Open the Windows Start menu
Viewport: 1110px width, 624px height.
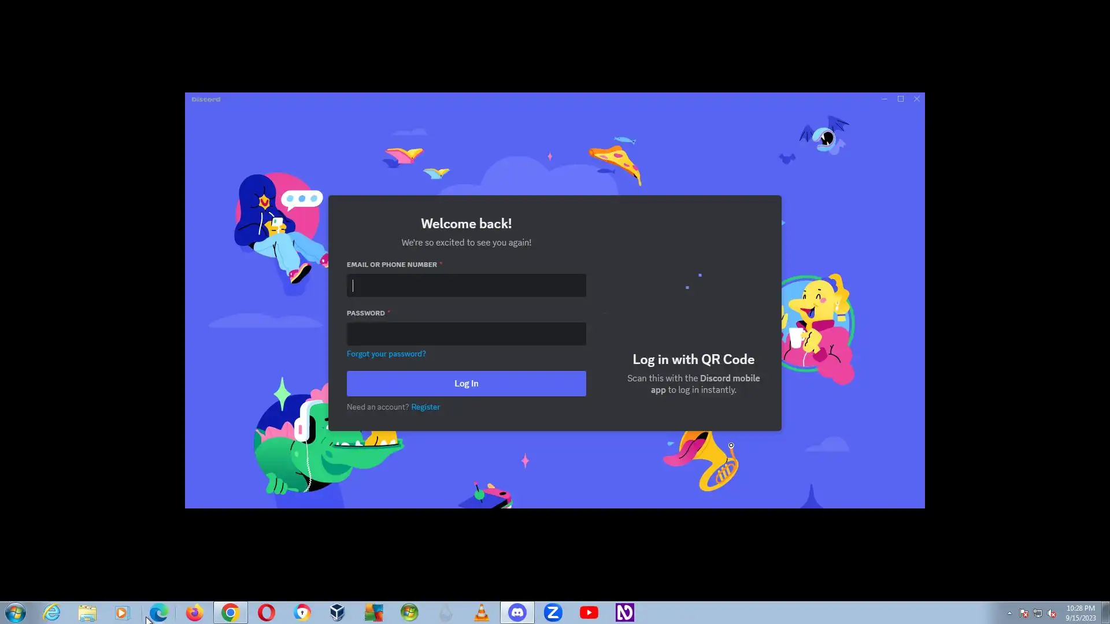pos(16,612)
